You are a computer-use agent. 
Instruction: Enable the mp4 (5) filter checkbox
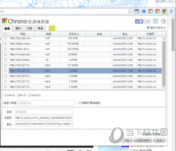pos(30,95)
